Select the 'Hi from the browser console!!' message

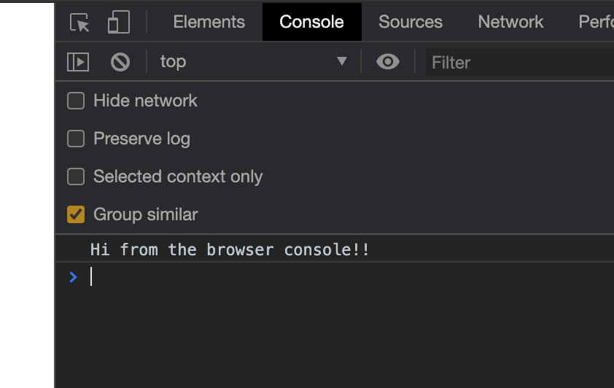point(230,249)
